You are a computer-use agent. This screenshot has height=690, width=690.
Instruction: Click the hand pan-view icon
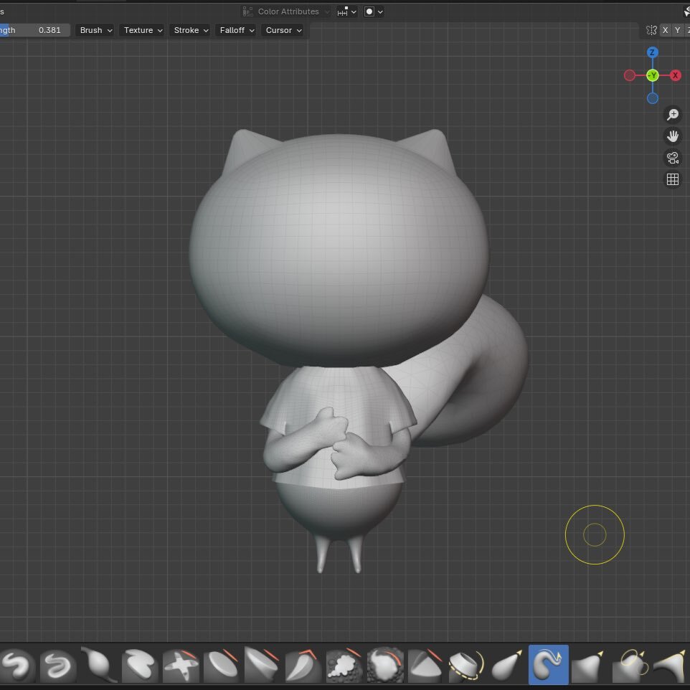click(x=672, y=136)
